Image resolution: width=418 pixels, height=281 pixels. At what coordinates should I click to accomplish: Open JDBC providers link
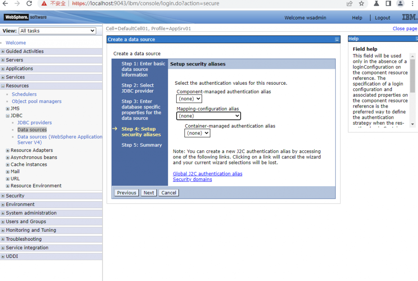(x=35, y=123)
